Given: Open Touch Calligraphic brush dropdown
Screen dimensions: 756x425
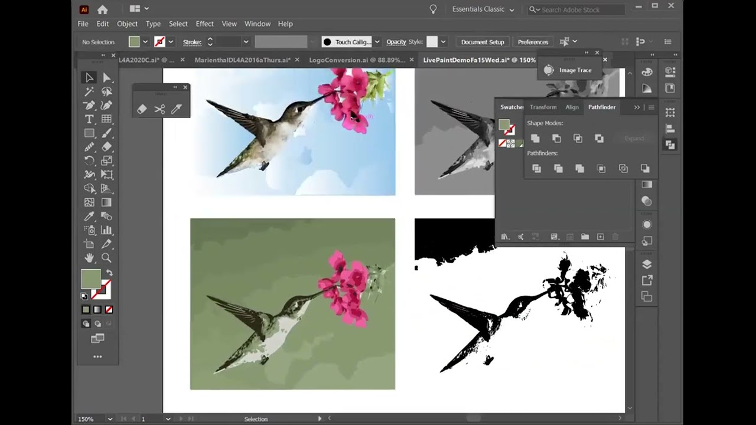Looking at the screenshot, I should pyautogui.click(x=377, y=42).
